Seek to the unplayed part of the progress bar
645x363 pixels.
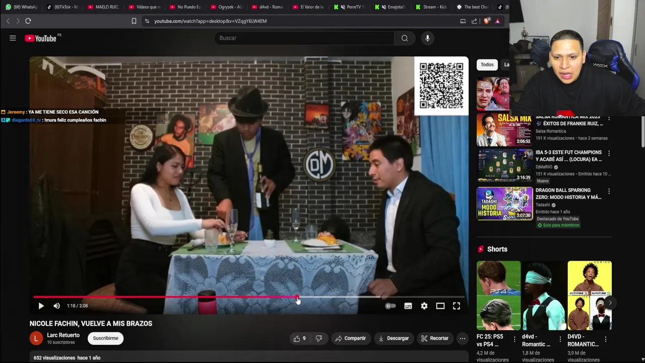click(381, 297)
